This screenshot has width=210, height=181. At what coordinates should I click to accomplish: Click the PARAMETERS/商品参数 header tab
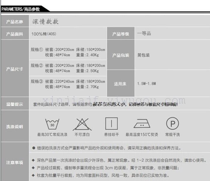21,9
